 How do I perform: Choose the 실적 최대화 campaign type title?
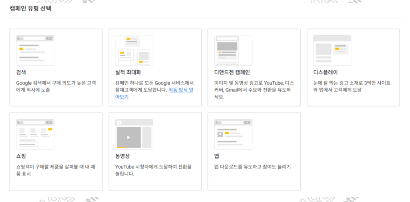click(x=128, y=72)
